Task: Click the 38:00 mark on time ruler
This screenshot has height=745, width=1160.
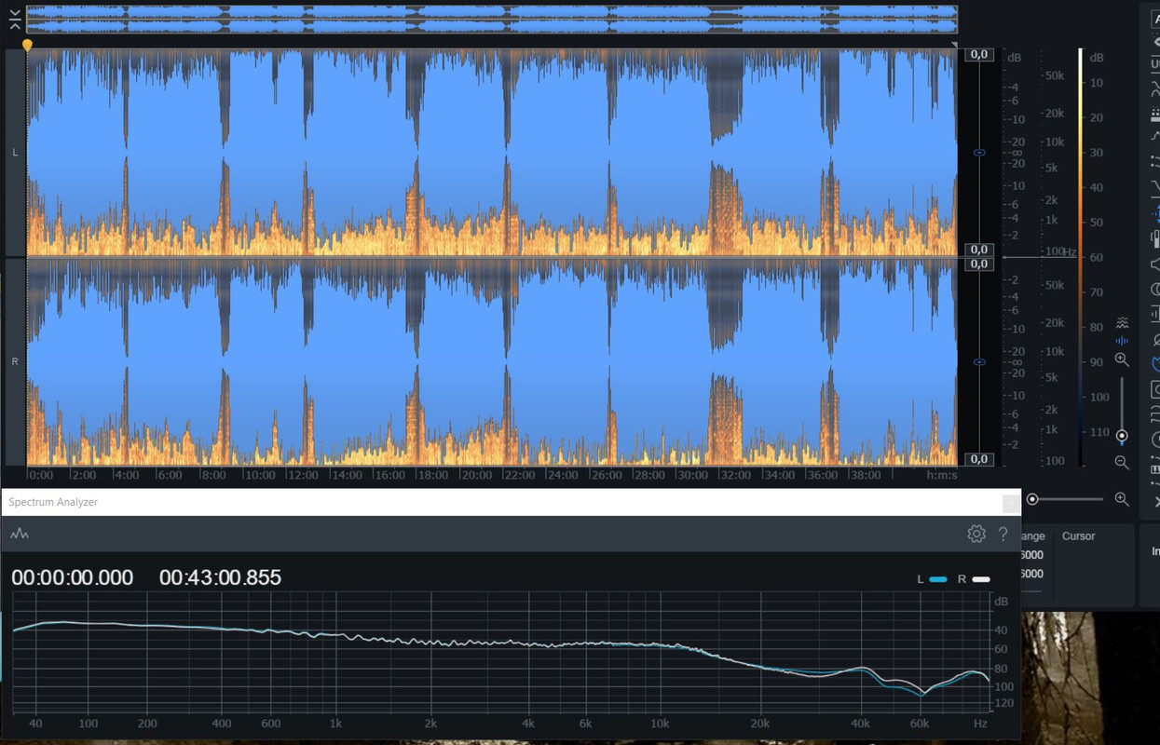Action: coord(866,475)
